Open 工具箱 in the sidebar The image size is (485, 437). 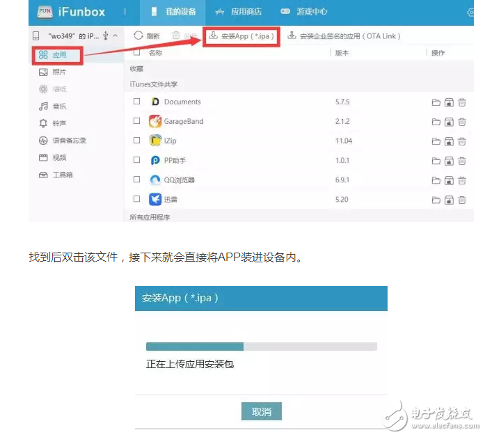pos(56,175)
